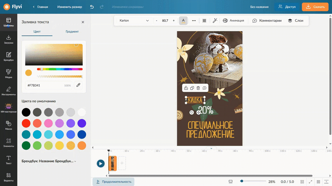This screenshot has width=332, height=186.
Task: Click the lock icon above text
Action: [186, 88]
